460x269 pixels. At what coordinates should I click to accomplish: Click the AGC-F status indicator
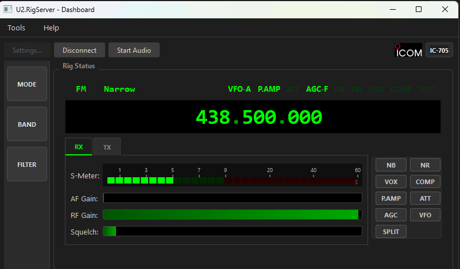[x=317, y=89]
